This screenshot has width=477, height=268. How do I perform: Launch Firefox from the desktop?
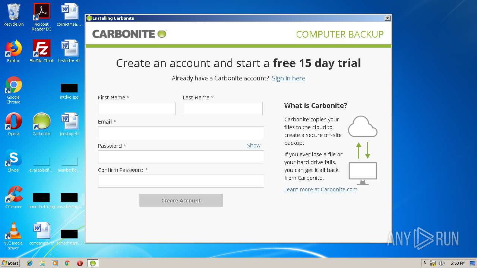[13, 51]
